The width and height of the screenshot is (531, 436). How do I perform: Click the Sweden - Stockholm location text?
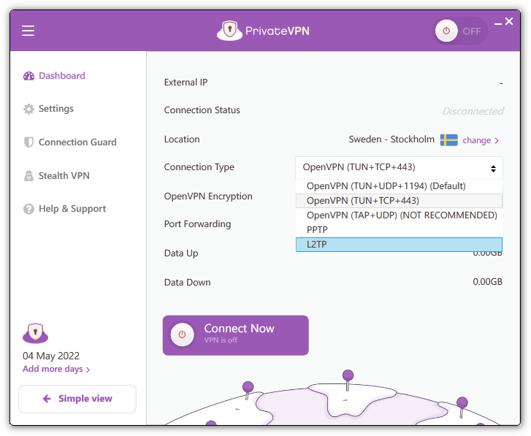point(391,139)
